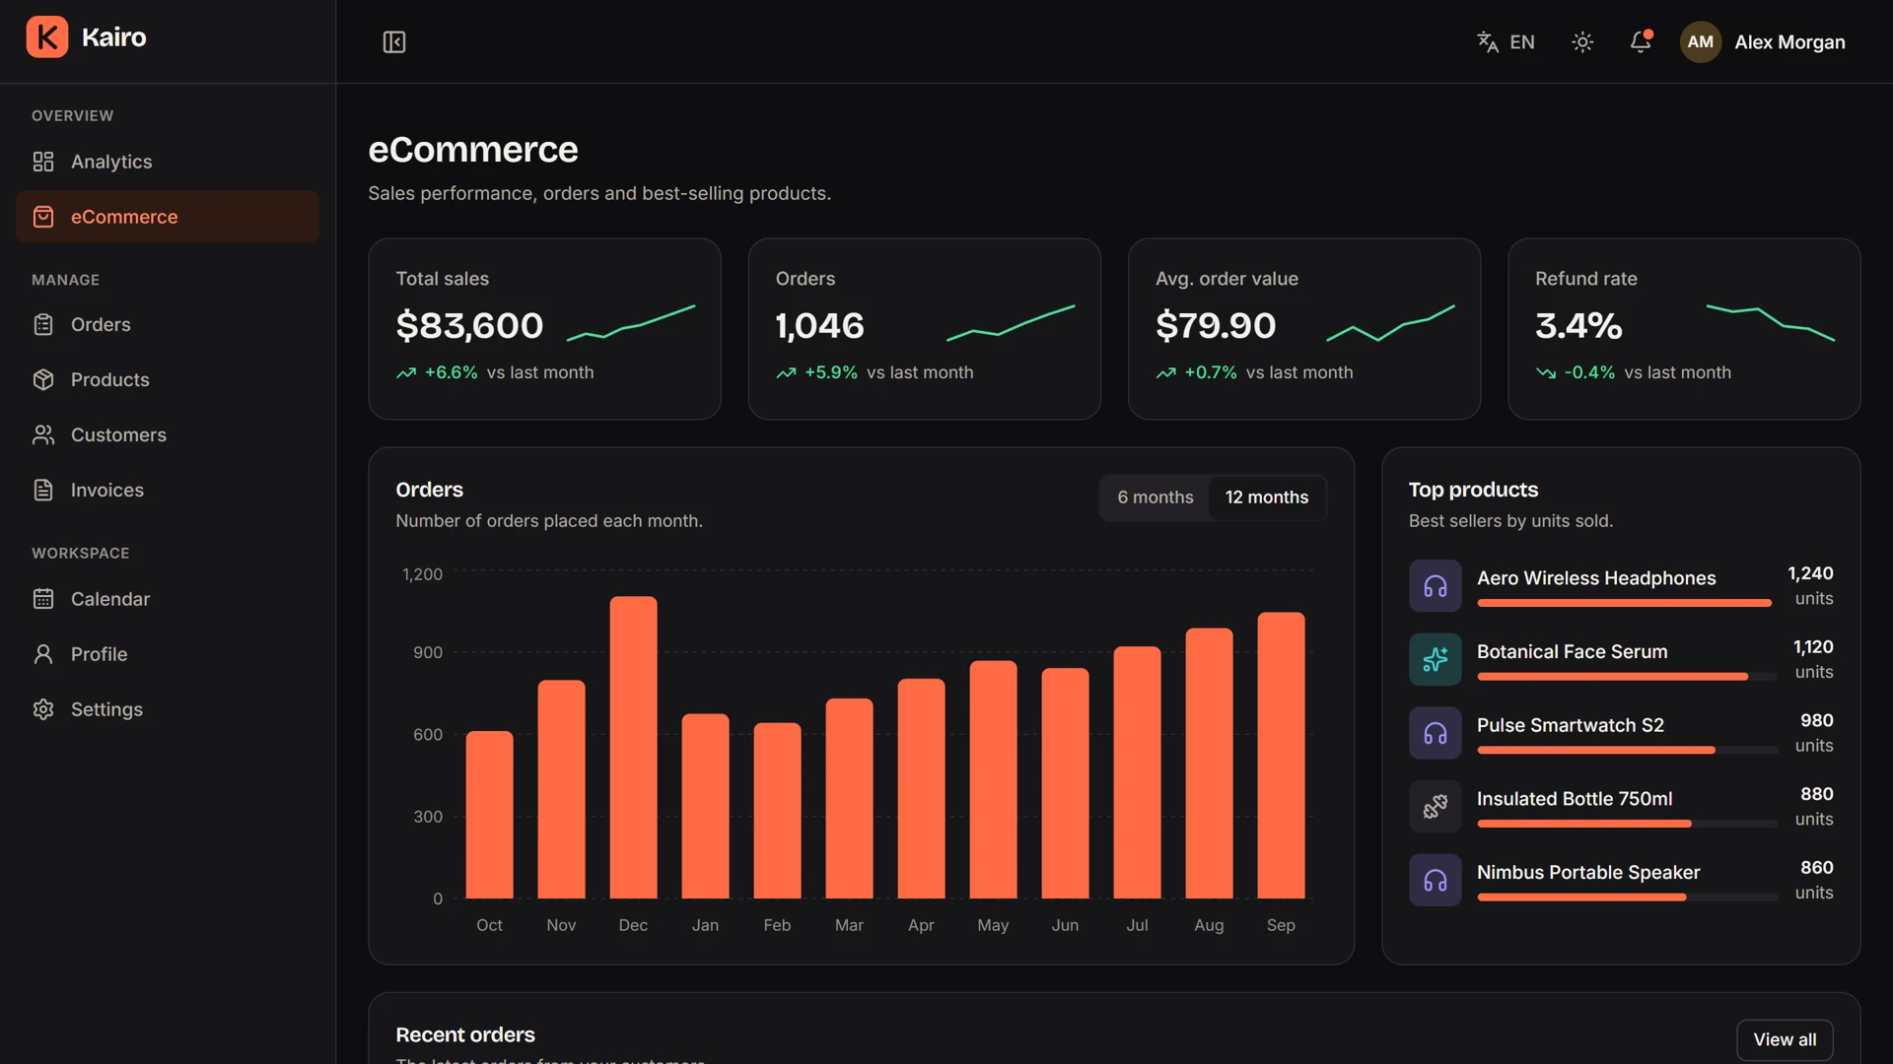Viewport: 1893px width, 1064px height.
Task: Click Insulated Bottle 750ml dumbbell icon
Action: click(1436, 807)
